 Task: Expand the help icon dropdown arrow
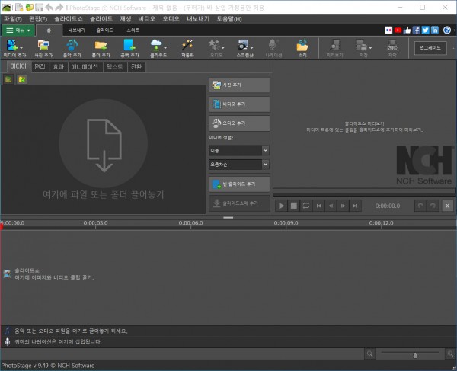point(454,30)
